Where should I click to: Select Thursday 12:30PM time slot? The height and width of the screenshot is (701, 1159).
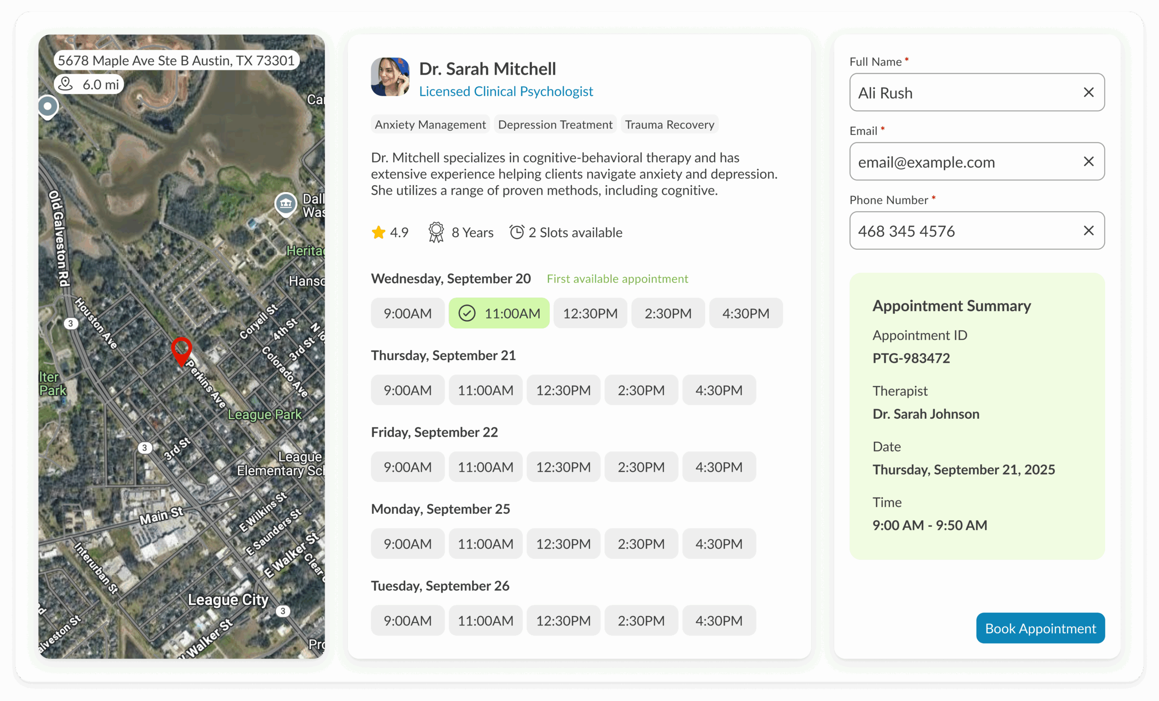click(x=563, y=389)
